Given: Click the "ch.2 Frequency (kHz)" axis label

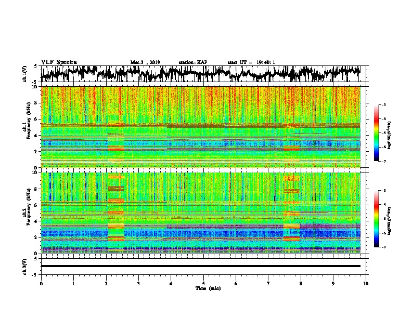Looking at the screenshot, I should point(28,207).
